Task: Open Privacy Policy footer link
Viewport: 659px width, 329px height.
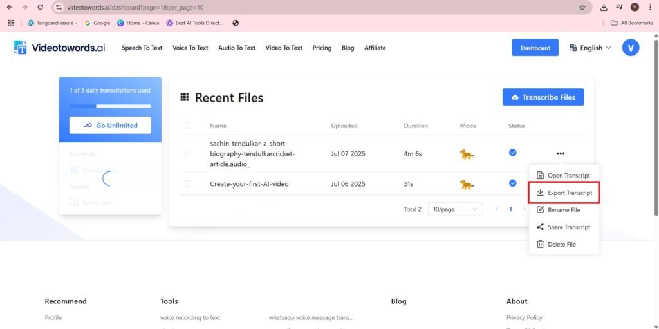Action: [524, 317]
